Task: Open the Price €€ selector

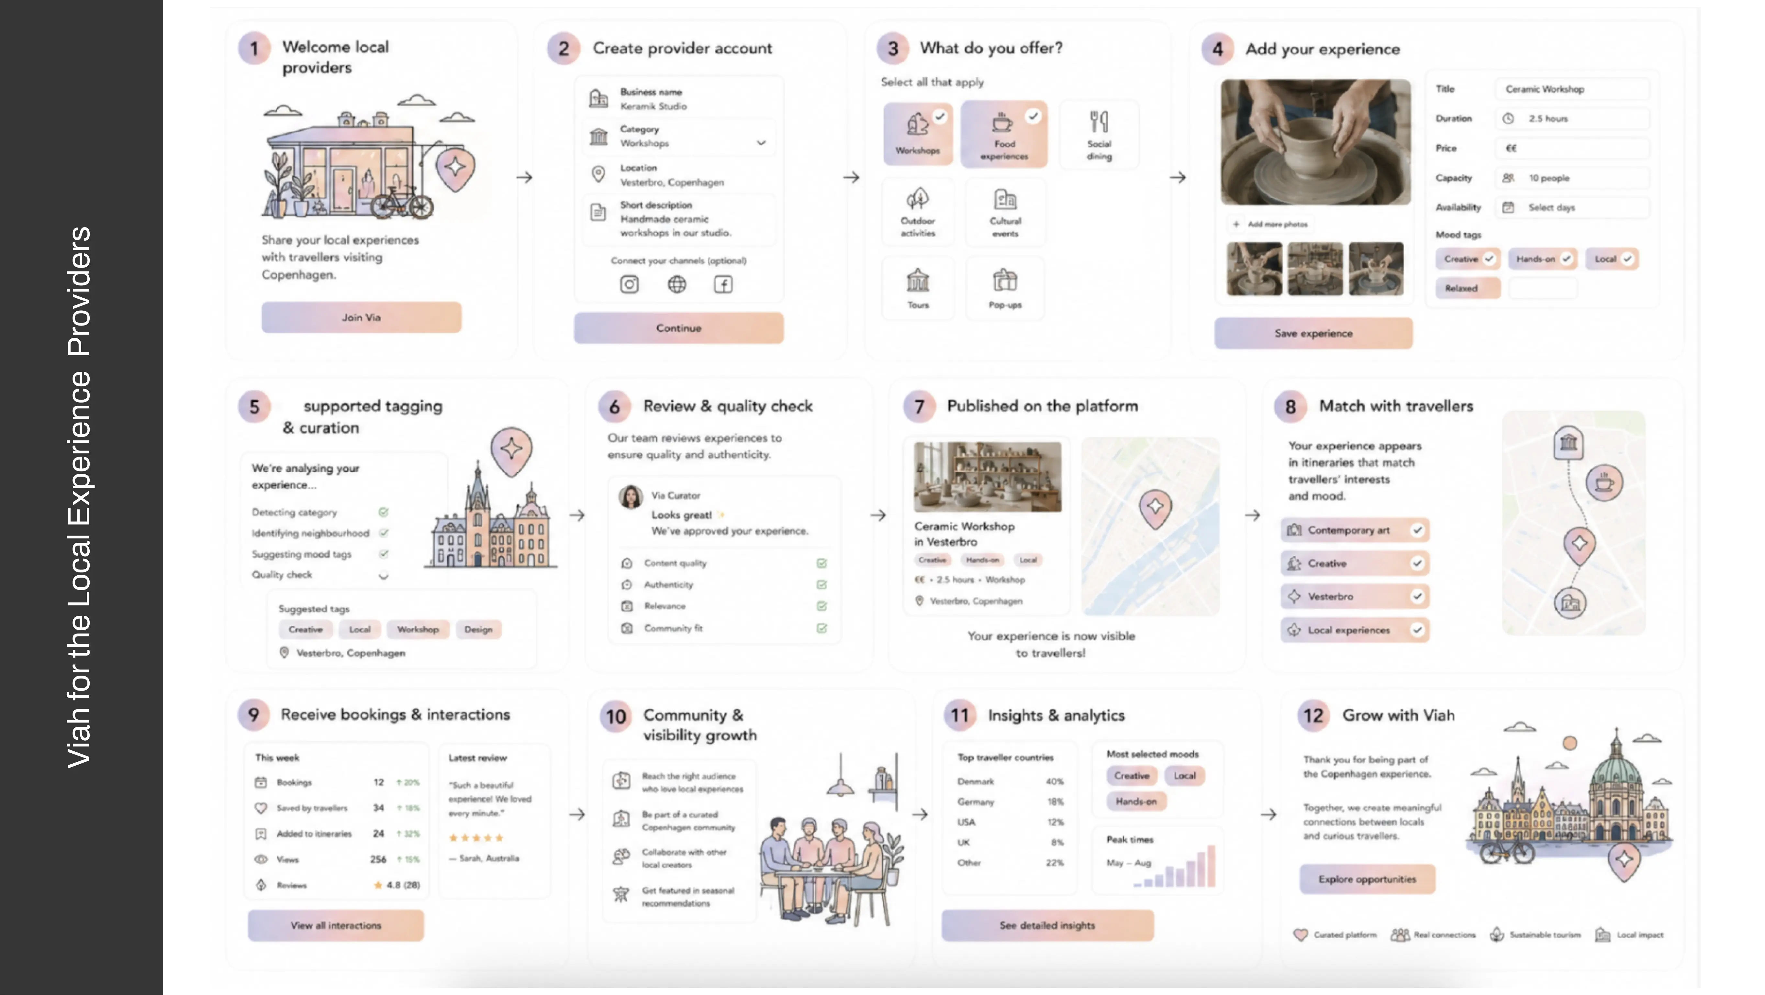Action: (x=1572, y=148)
